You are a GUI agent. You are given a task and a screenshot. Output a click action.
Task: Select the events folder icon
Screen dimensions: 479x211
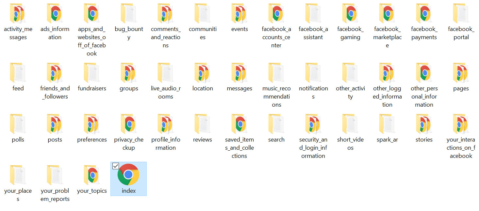pyautogui.click(x=239, y=13)
